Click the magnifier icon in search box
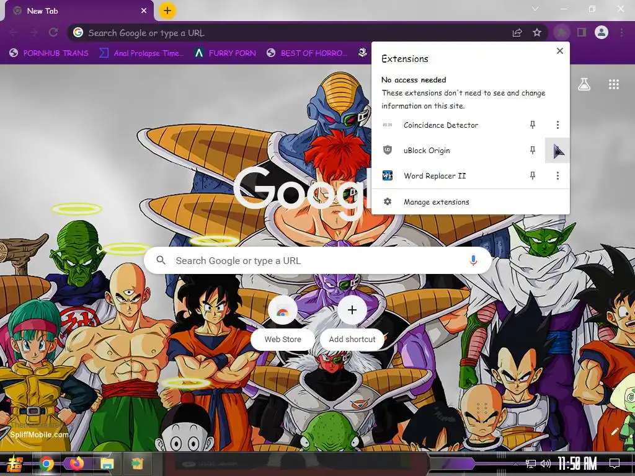 (161, 260)
